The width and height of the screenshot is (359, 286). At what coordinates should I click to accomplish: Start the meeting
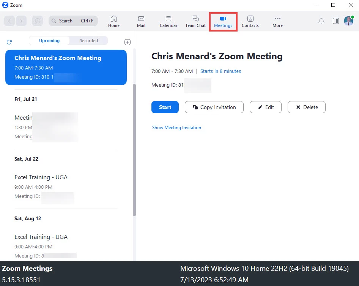pyautogui.click(x=165, y=107)
